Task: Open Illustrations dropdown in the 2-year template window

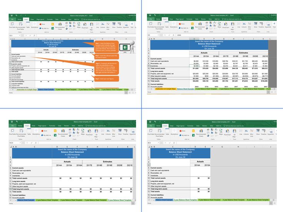Action: [x=174, y=132]
